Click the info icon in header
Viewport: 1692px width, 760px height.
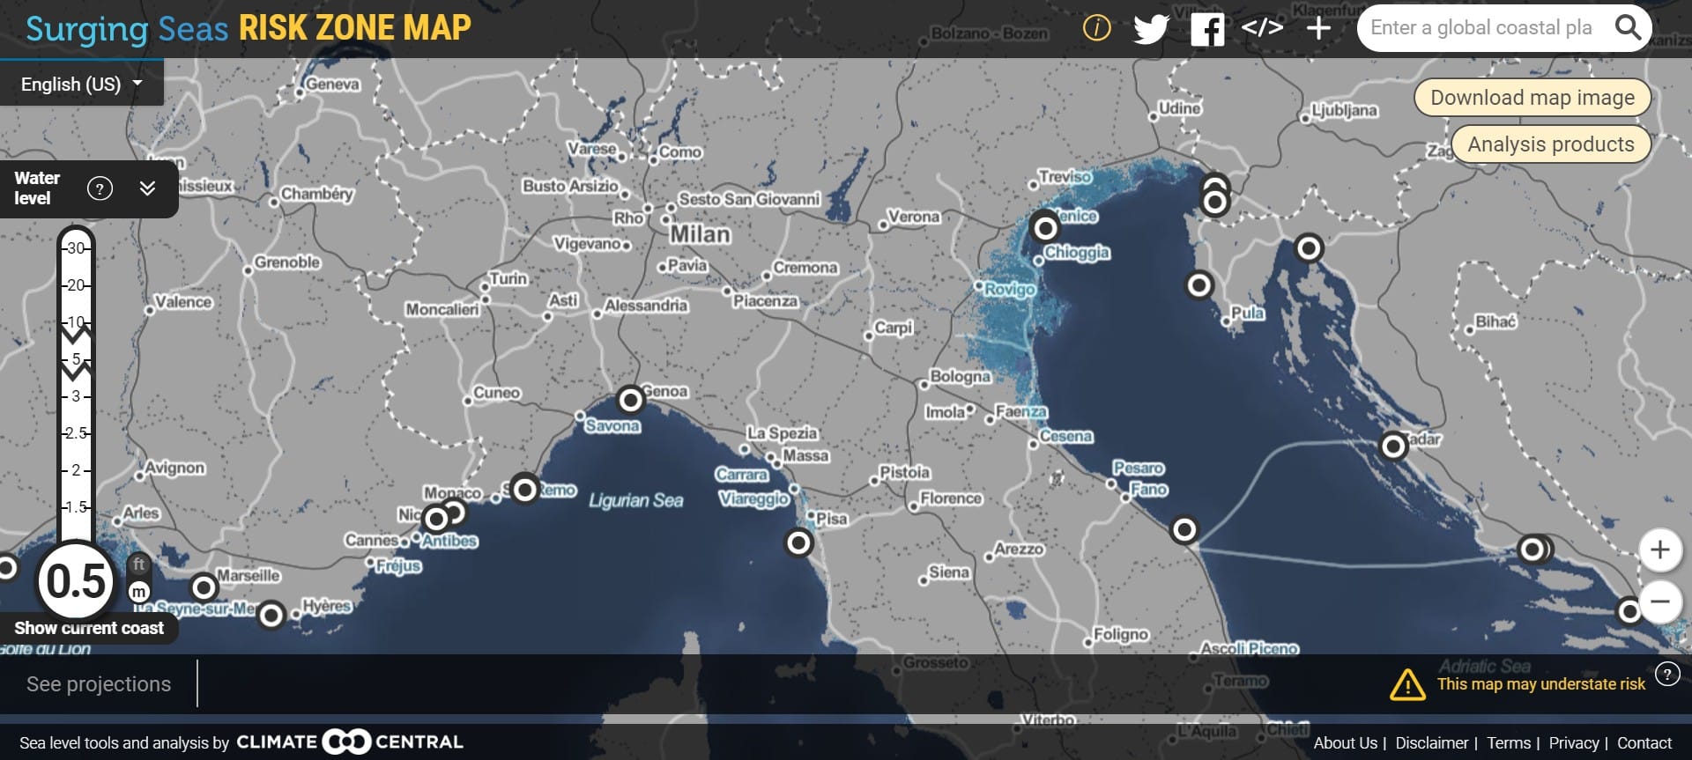(1096, 28)
